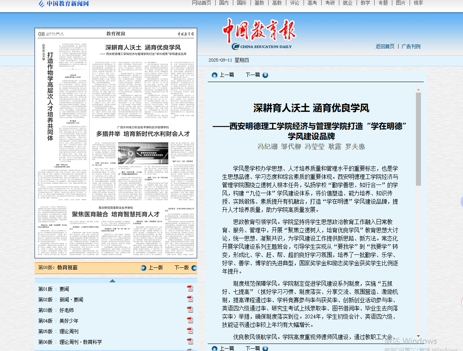Download PDF for 第02版 新闻·要闻
The width and height of the screenshot is (463, 351).
coord(190,299)
